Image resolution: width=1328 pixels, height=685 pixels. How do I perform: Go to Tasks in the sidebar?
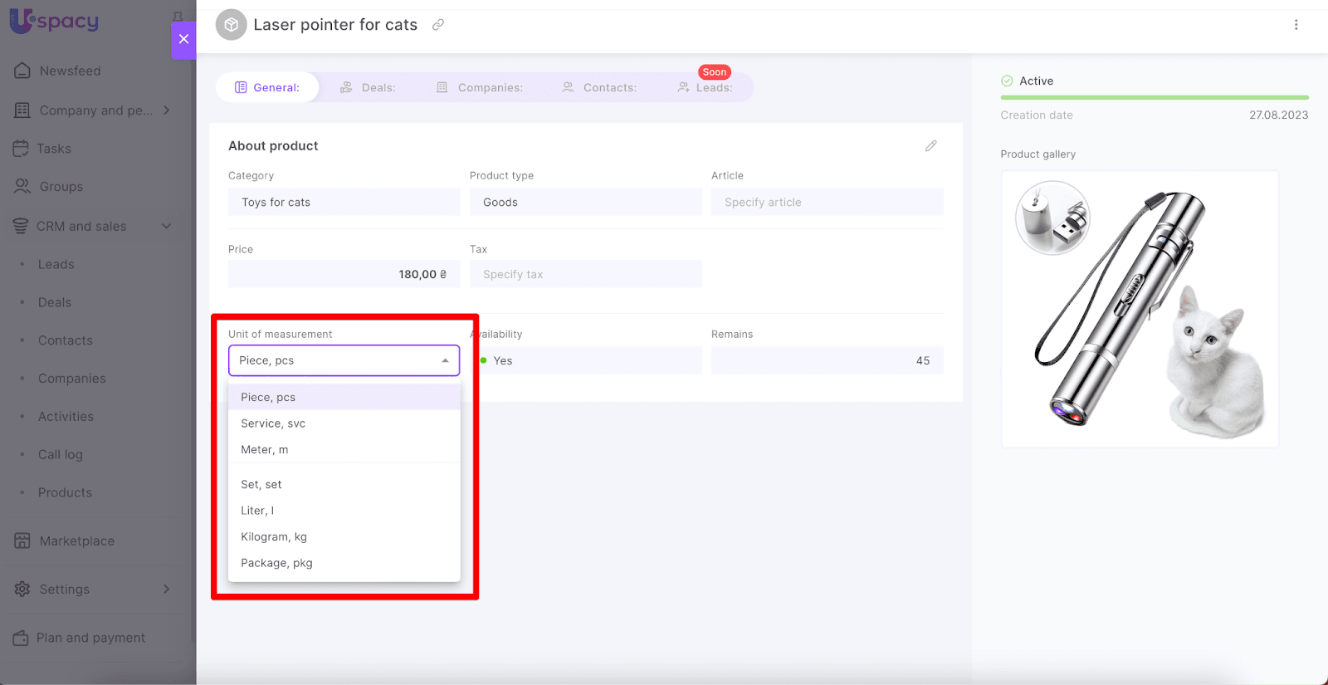[54, 149]
